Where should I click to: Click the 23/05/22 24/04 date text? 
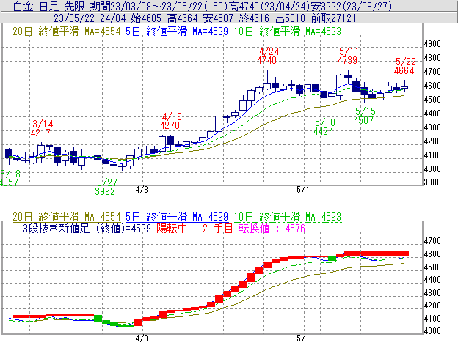pos(90,18)
